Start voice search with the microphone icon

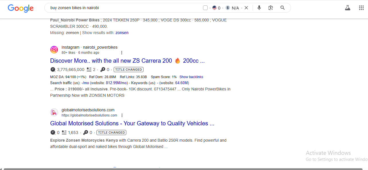coord(259,8)
